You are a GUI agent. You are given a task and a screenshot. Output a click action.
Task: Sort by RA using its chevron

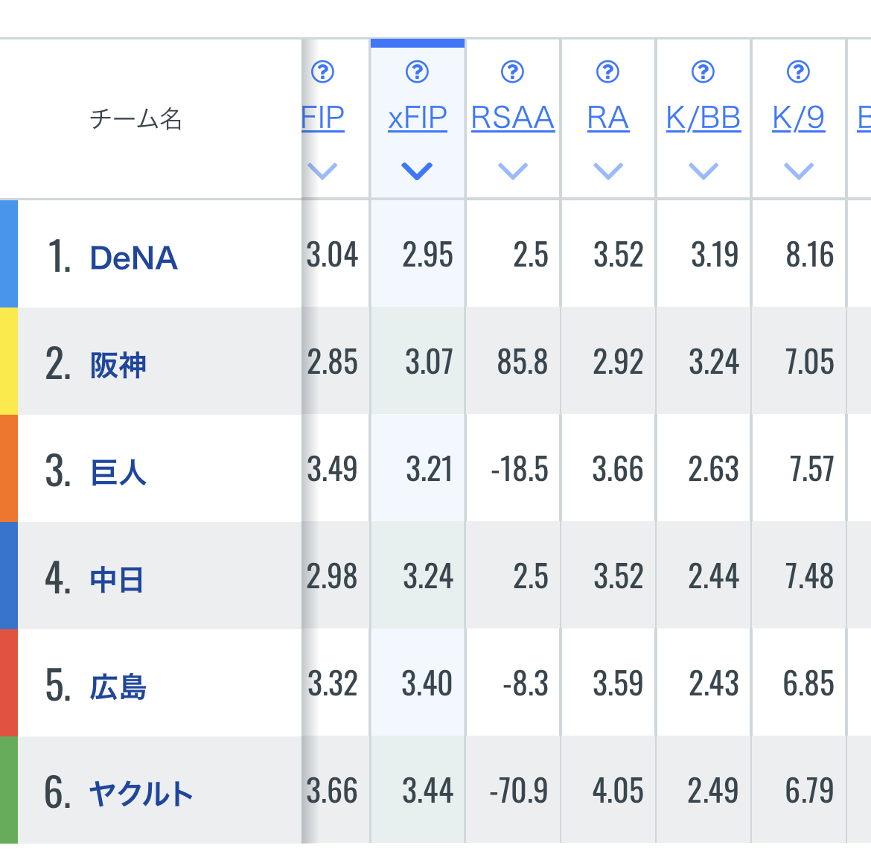point(607,171)
